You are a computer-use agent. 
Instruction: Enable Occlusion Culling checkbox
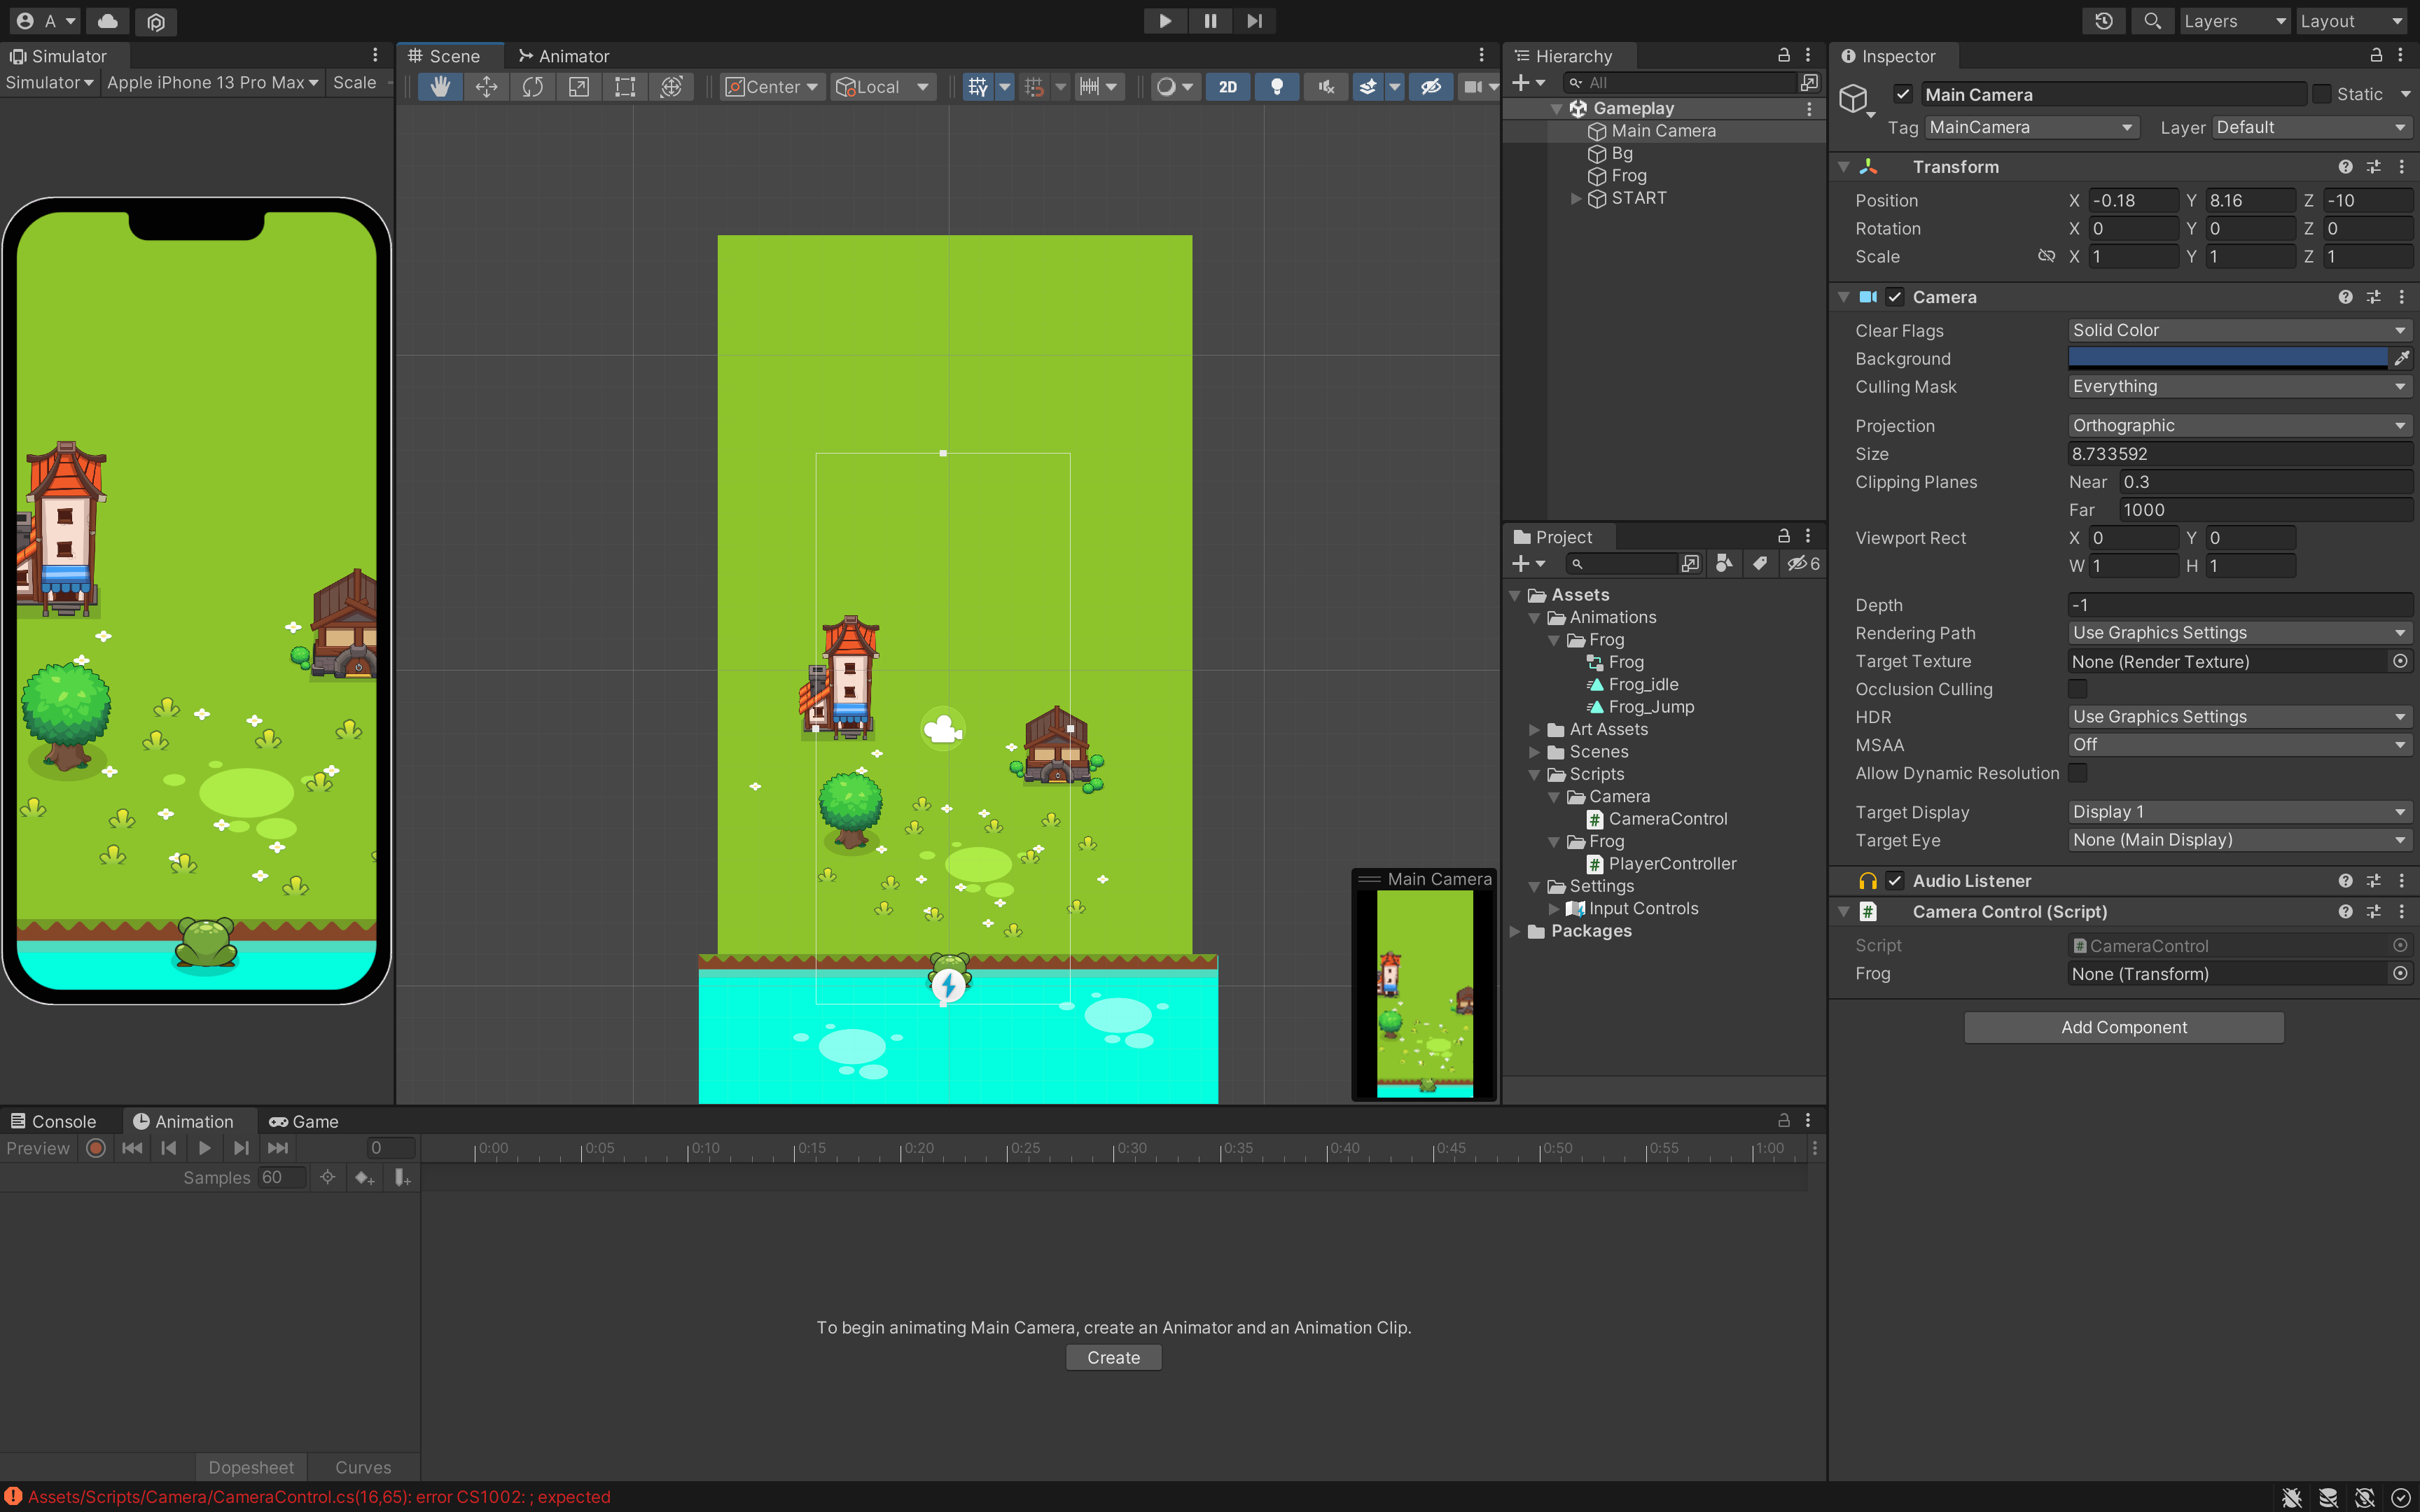click(x=2078, y=689)
